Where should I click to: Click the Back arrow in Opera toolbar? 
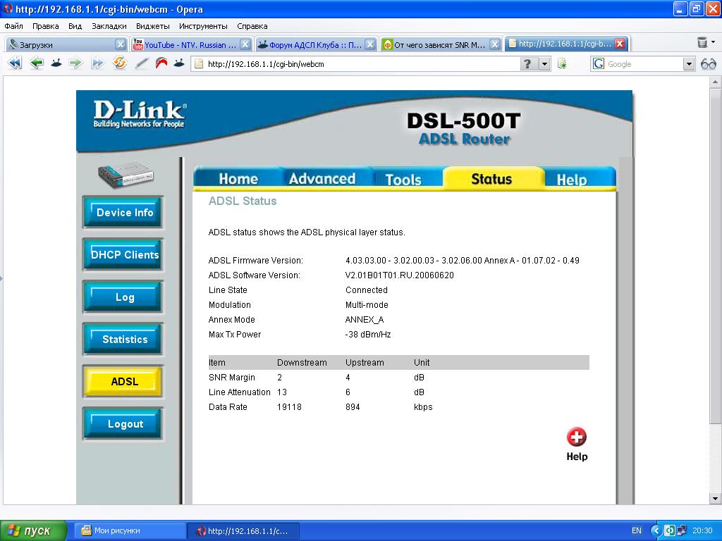click(36, 63)
